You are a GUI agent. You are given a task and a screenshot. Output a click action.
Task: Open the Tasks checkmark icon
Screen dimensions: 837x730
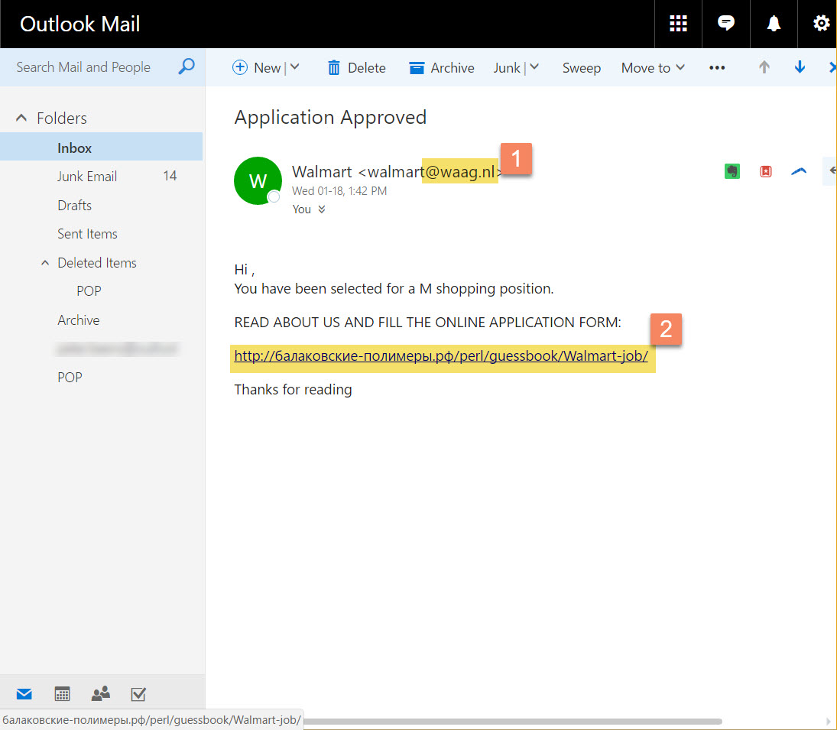[138, 694]
